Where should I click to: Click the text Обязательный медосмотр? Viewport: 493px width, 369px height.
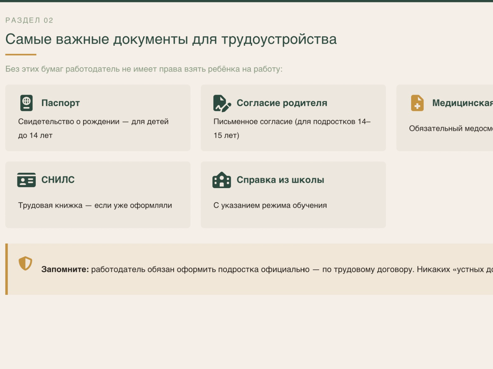click(451, 128)
